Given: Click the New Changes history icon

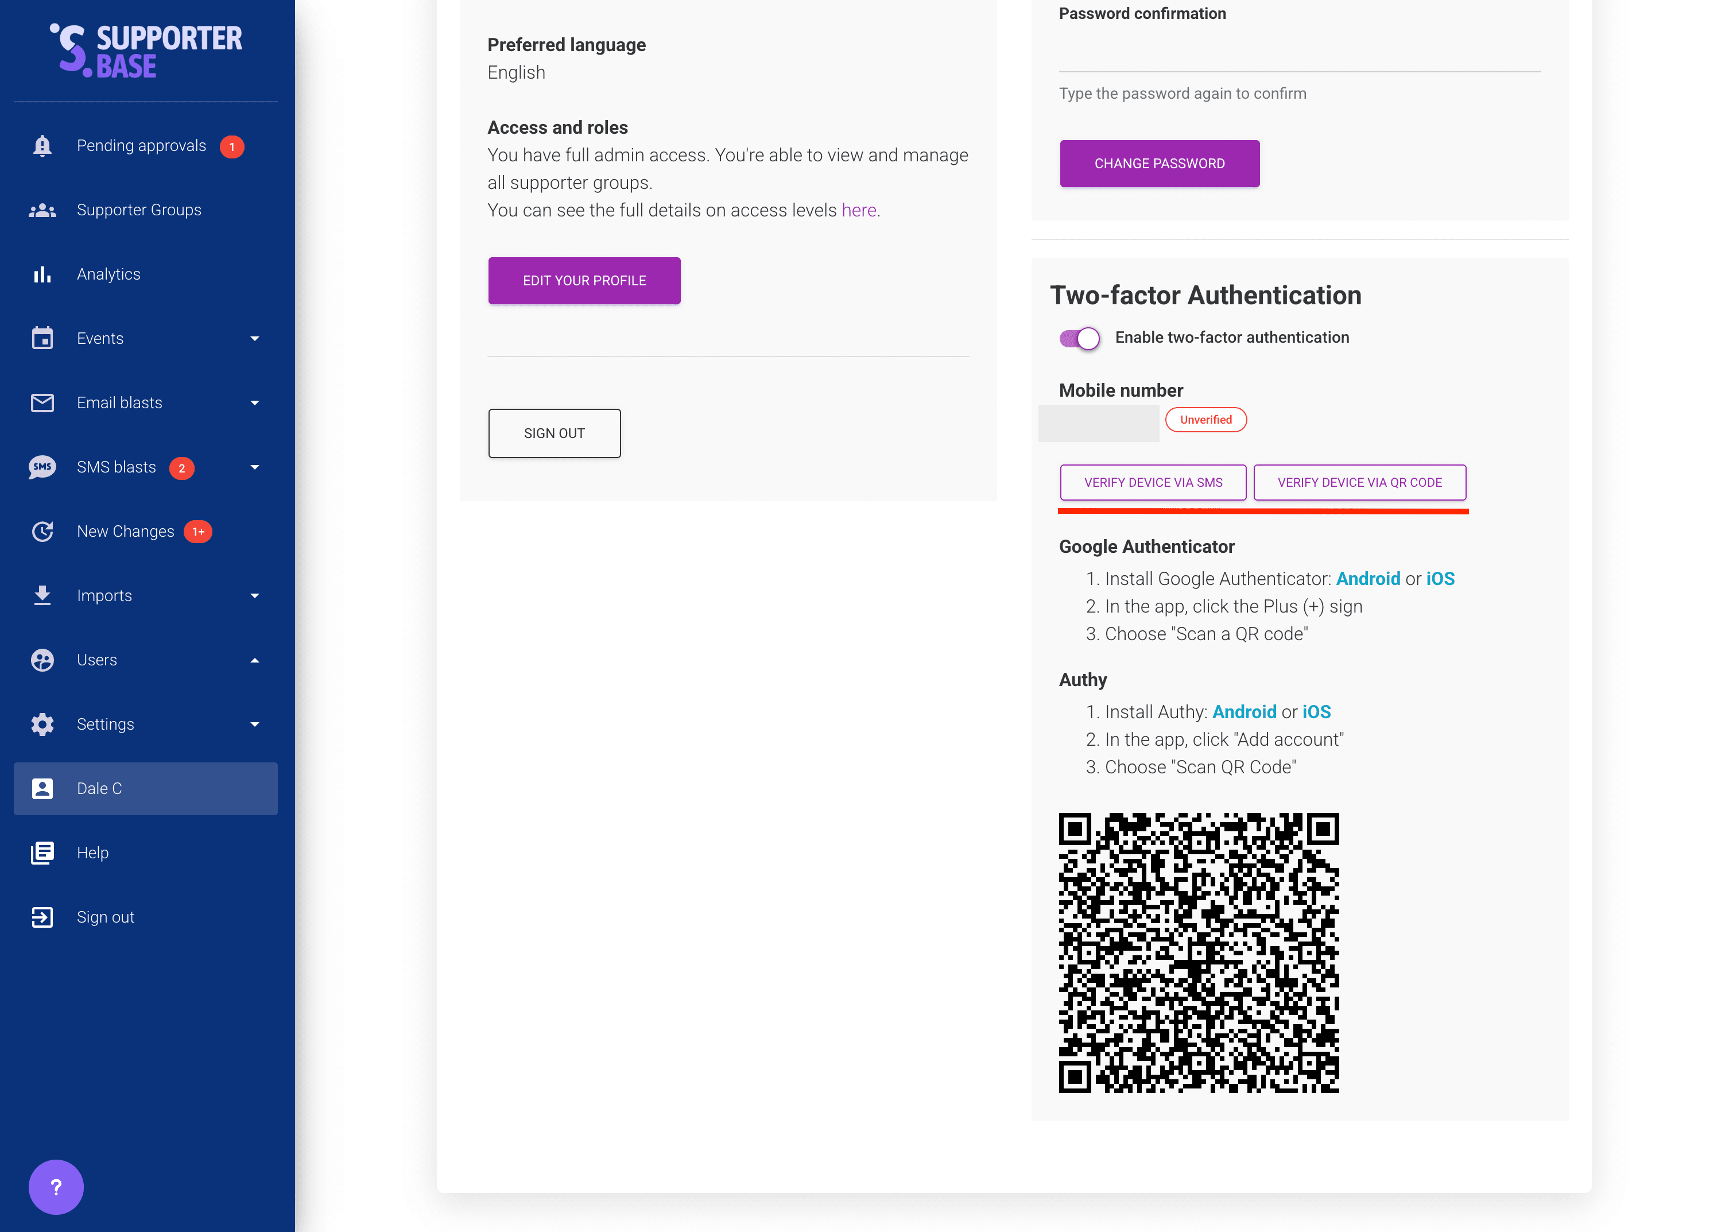Looking at the screenshot, I should [x=42, y=532].
